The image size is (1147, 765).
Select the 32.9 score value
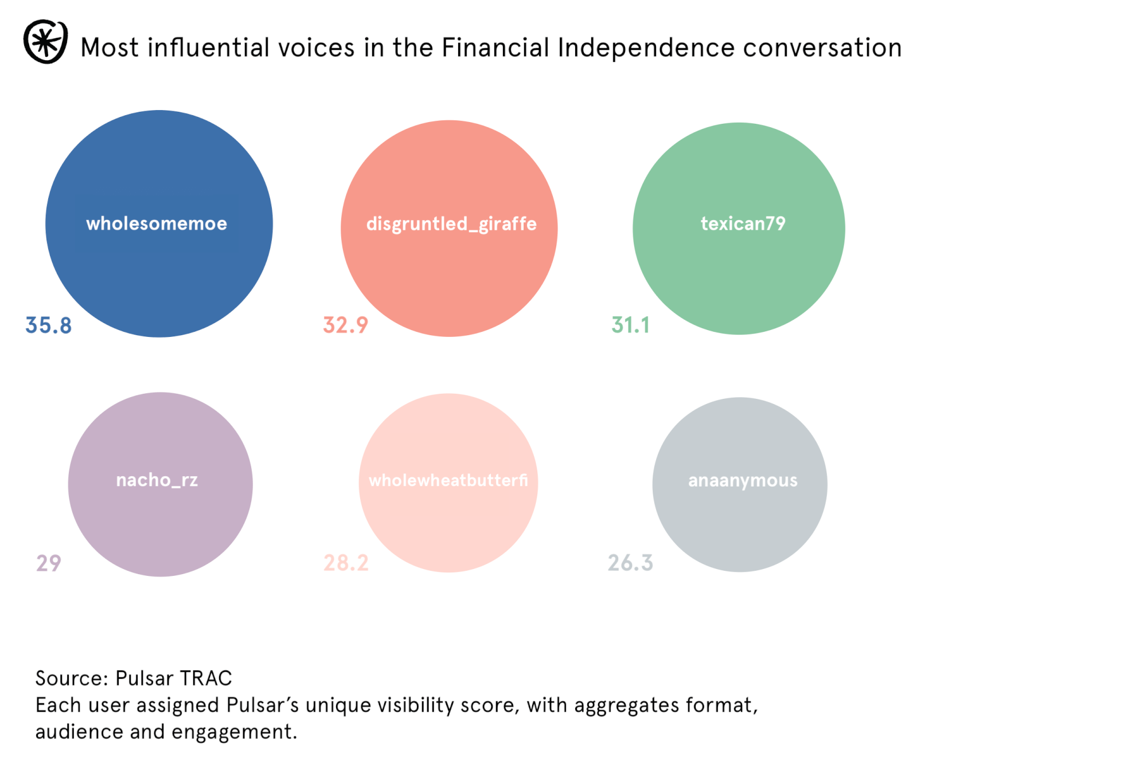coord(345,325)
